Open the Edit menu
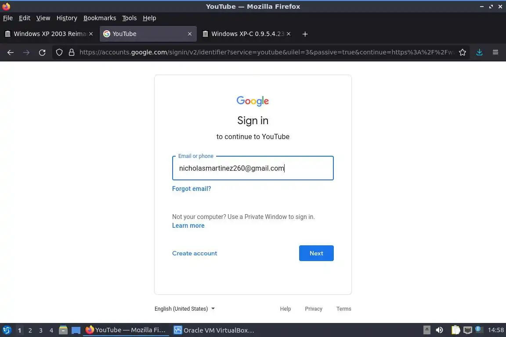This screenshot has height=337, width=506. [x=25, y=18]
